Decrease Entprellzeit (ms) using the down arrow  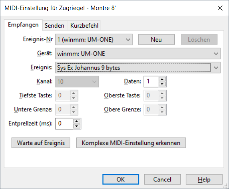coord(77,126)
